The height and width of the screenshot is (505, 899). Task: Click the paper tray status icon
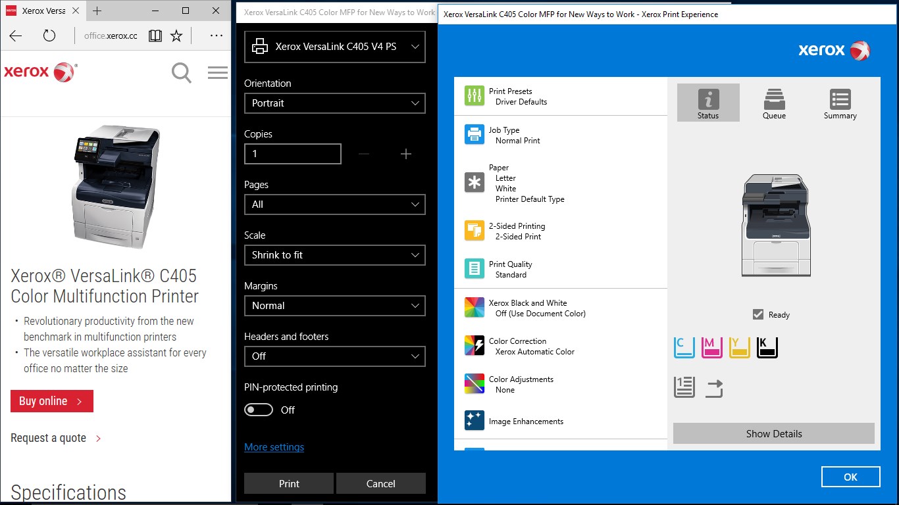tap(684, 387)
